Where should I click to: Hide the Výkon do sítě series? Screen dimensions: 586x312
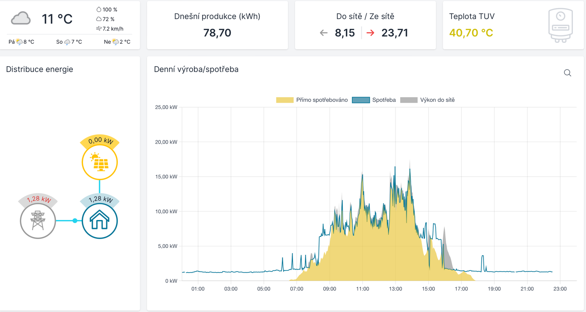tap(437, 100)
